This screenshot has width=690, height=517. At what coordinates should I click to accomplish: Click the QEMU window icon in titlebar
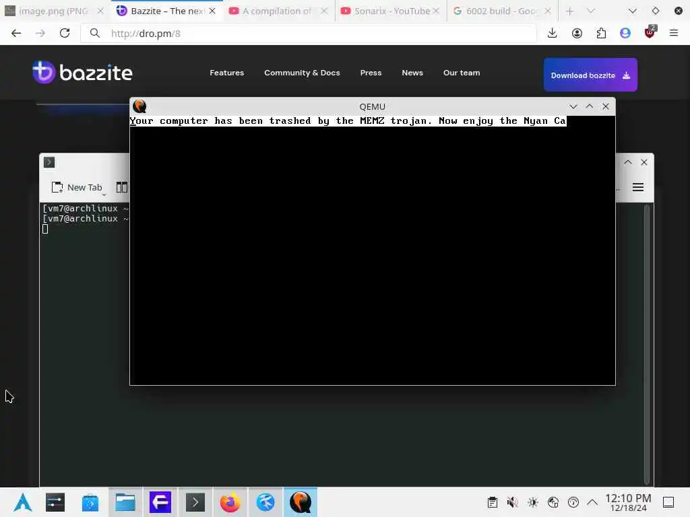(139, 106)
